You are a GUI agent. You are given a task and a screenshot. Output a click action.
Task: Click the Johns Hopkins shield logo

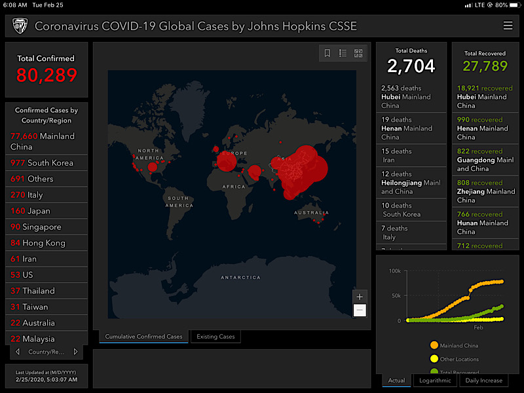click(20, 26)
